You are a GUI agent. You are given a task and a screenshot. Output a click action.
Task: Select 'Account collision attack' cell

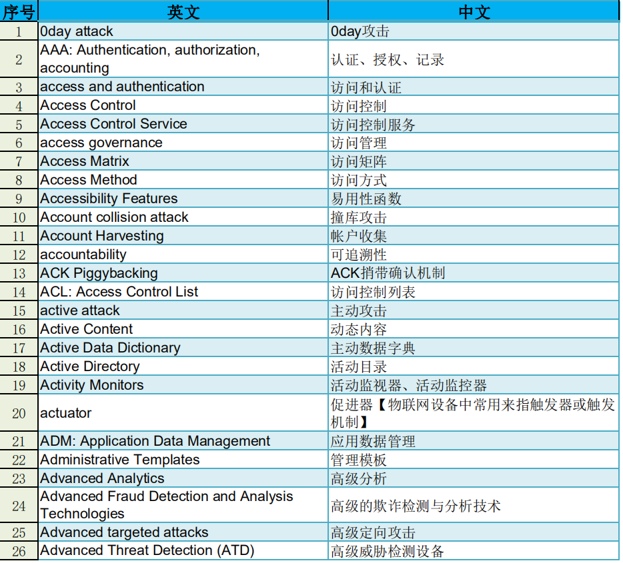(x=183, y=217)
